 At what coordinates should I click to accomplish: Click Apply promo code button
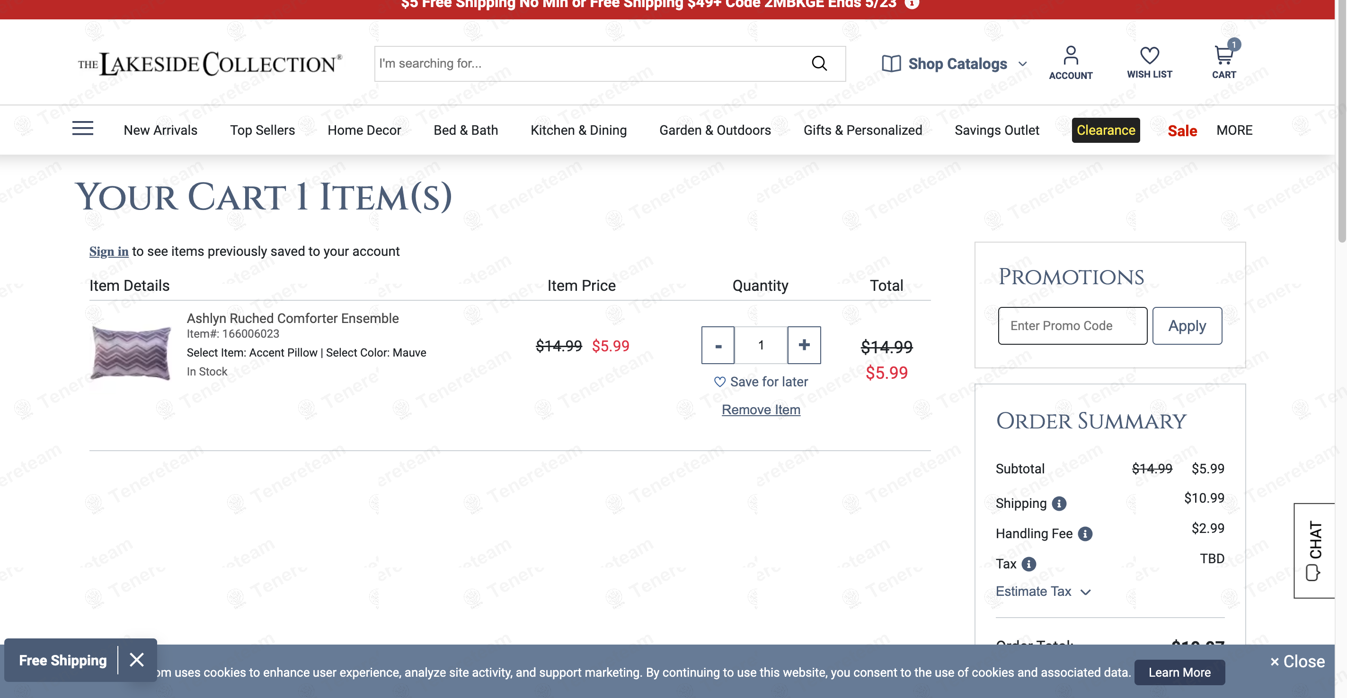pos(1187,325)
